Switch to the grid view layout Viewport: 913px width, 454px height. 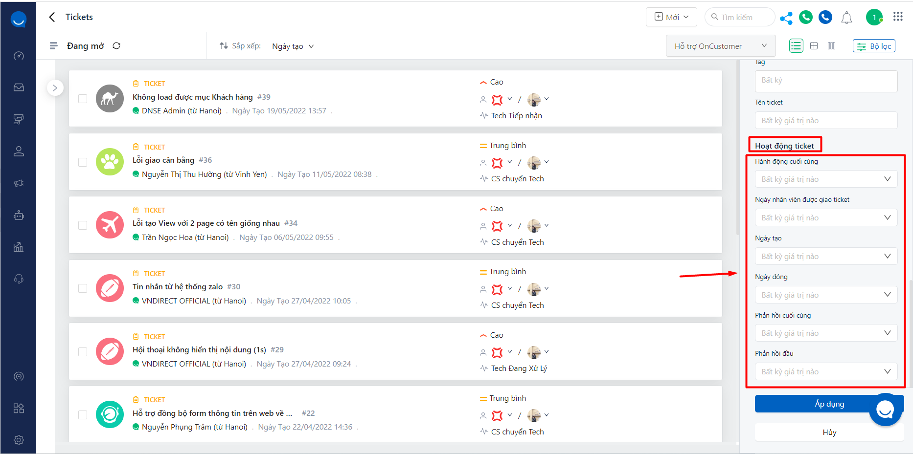click(x=814, y=46)
